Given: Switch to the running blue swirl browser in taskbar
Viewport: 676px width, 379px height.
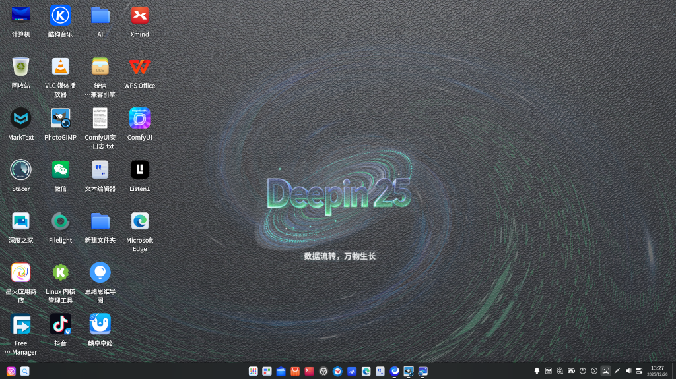Looking at the screenshot, I should [395, 371].
